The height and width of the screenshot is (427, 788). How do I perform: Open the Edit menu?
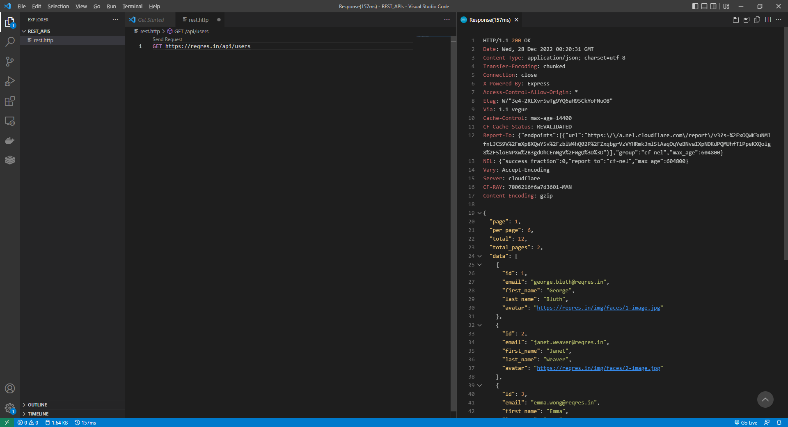[37, 6]
